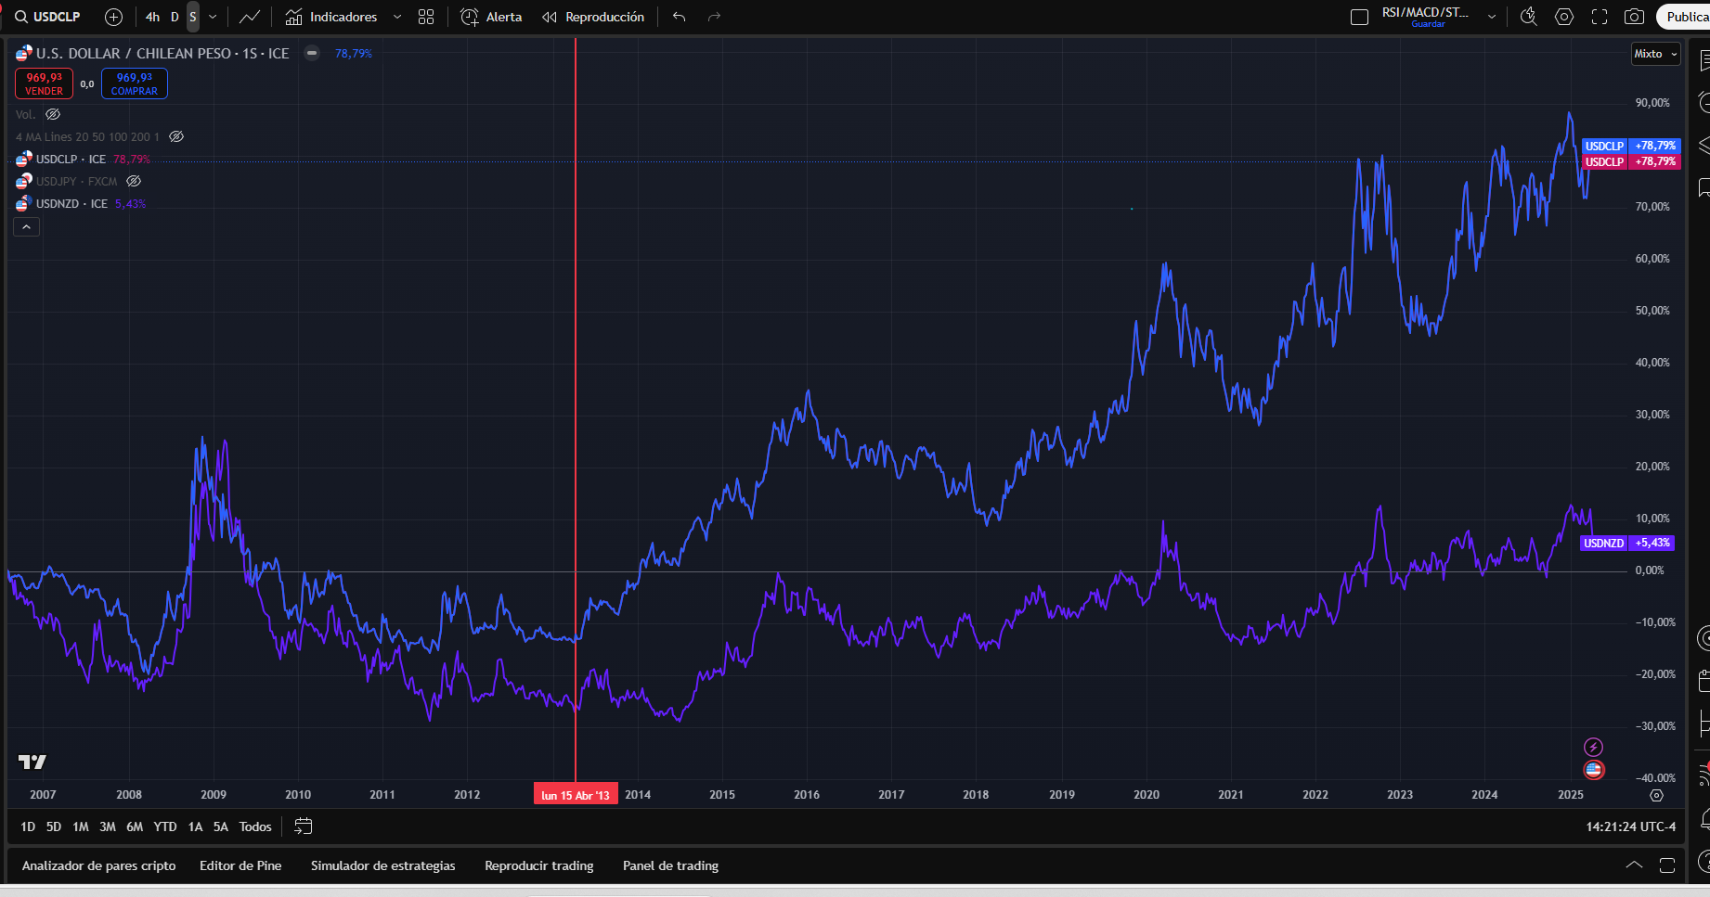
Task: Toggle visibility of Vol. indicator
Action: [53, 114]
